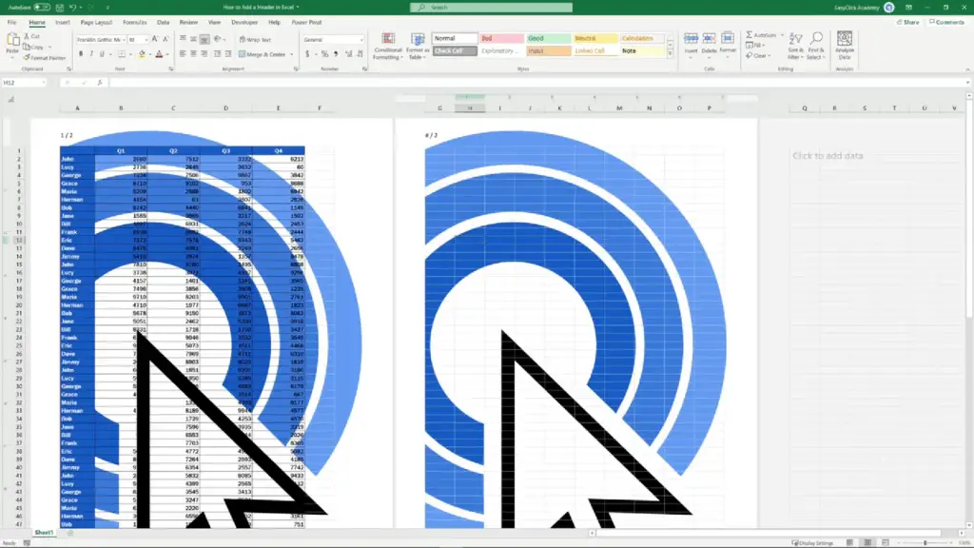This screenshot has width=974, height=548.
Task: Click the Cut scissors button
Action: [x=31, y=37]
